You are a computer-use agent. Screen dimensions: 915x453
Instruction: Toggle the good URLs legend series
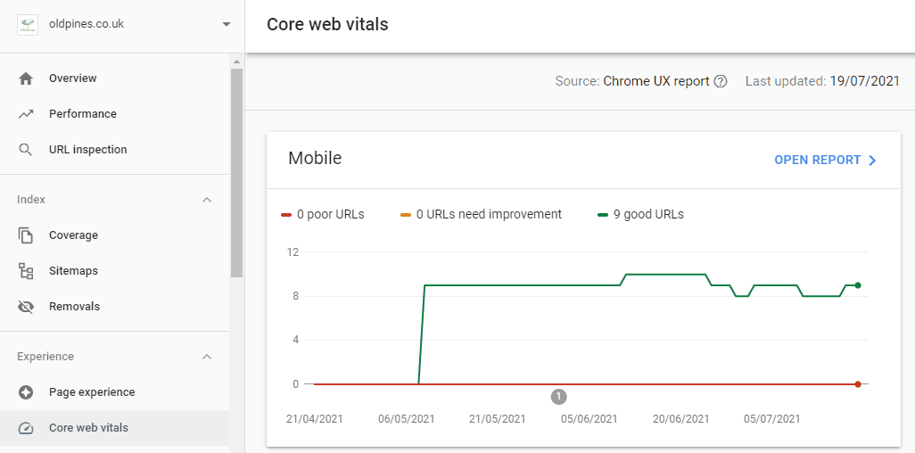pyautogui.click(x=640, y=214)
